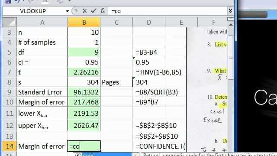277x156 pixels.
Task: Open the Name Box dropdown arrow
Action: pyautogui.click(x=67, y=11)
